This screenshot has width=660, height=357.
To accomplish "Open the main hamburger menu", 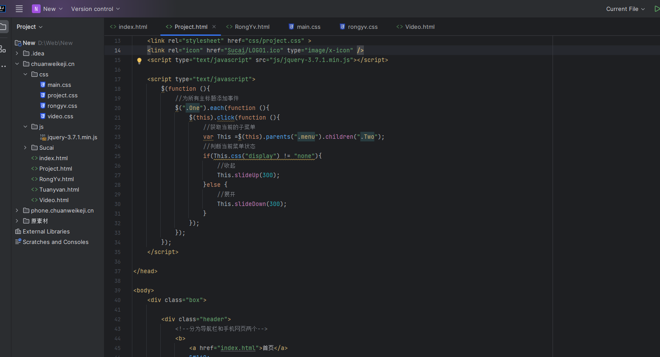I will (19, 9).
